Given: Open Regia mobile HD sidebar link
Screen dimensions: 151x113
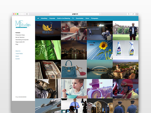Looking at the screenshot, I should (x=20, y=42).
